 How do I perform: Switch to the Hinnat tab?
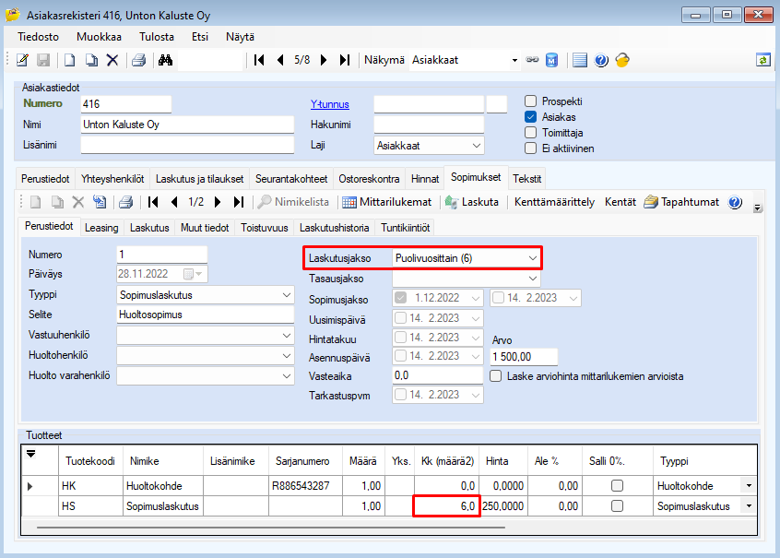tap(425, 179)
